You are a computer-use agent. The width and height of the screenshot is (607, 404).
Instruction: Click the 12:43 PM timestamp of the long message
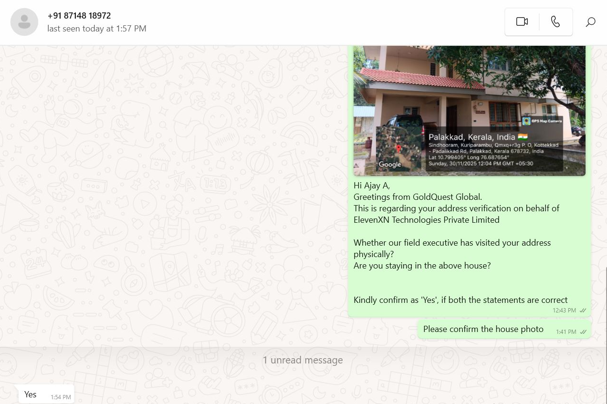point(565,311)
